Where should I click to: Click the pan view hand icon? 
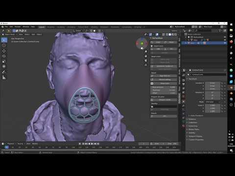146,56
